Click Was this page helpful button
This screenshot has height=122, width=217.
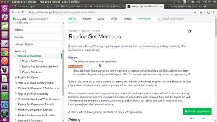click(197, 111)
